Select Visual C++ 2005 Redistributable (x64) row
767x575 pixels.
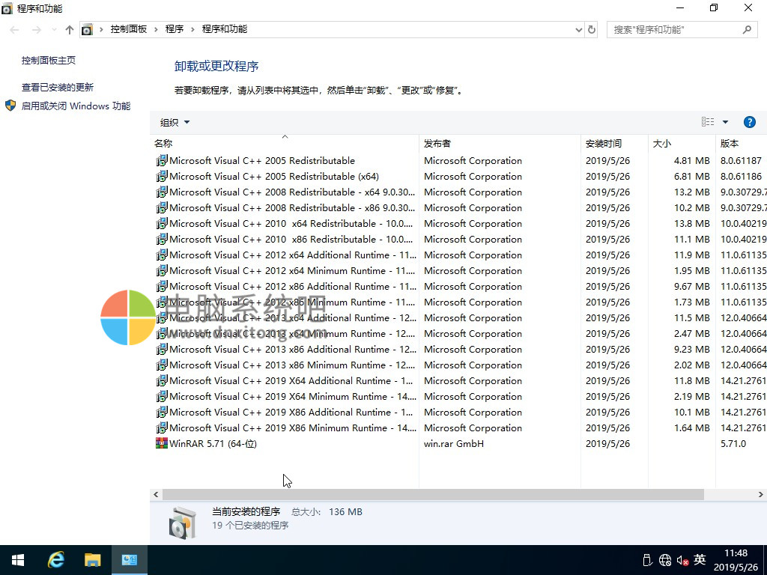(x=458, y=177)
